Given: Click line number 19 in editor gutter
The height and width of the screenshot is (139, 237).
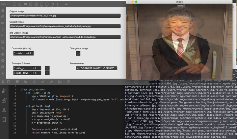Looking at the screenshot, I should click(x=15, y=130).
